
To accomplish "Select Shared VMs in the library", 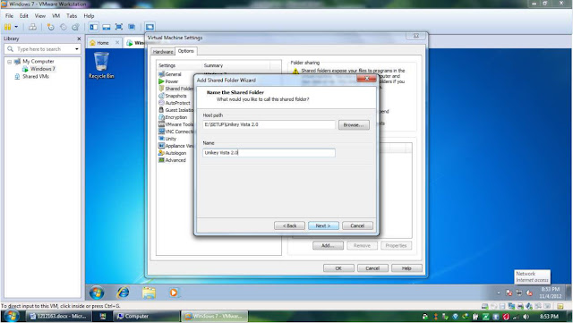I will (x=36, y=76).
